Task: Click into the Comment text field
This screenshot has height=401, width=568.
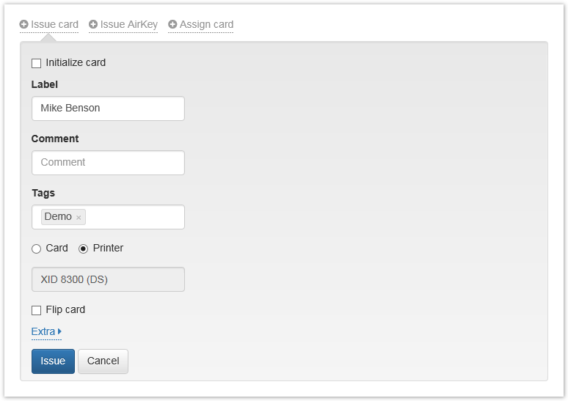Action: (x=108, y=163)
